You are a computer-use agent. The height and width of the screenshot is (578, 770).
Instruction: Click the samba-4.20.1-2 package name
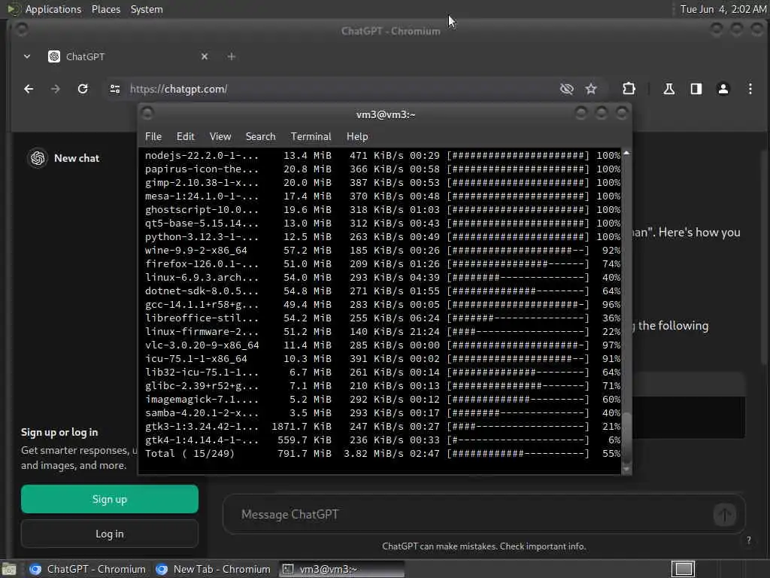pos(202,413)
